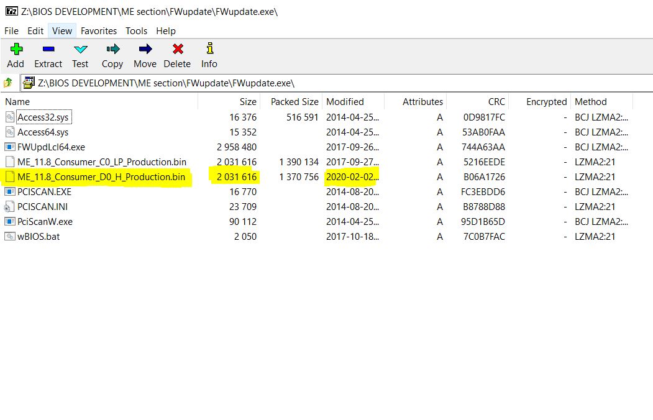Select the PCISCAN.EXE file name
The height and width of the screenshot is (420, 653).
(x=45, y=192)
